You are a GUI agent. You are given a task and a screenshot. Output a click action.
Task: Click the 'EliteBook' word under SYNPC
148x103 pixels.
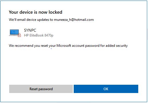37,35
